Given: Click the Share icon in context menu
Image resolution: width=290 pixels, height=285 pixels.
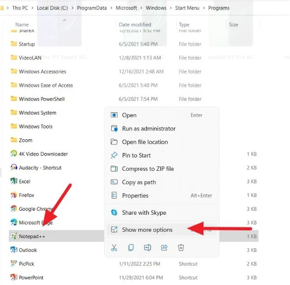Looking at the screenshot, I should point(164,248).
